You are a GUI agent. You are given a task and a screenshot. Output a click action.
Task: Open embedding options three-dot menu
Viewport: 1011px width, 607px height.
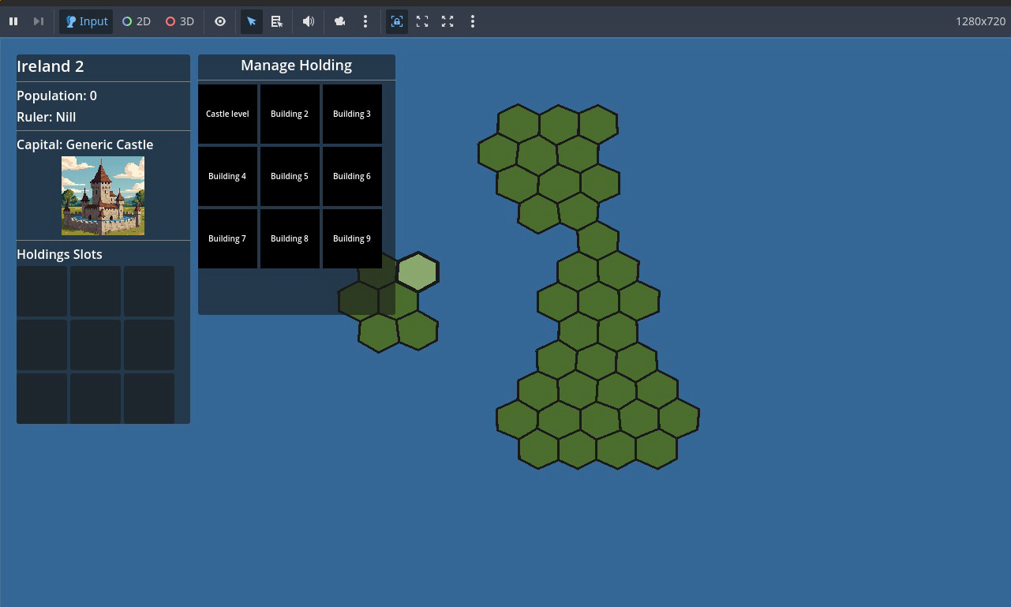click(x=473, y=21)
